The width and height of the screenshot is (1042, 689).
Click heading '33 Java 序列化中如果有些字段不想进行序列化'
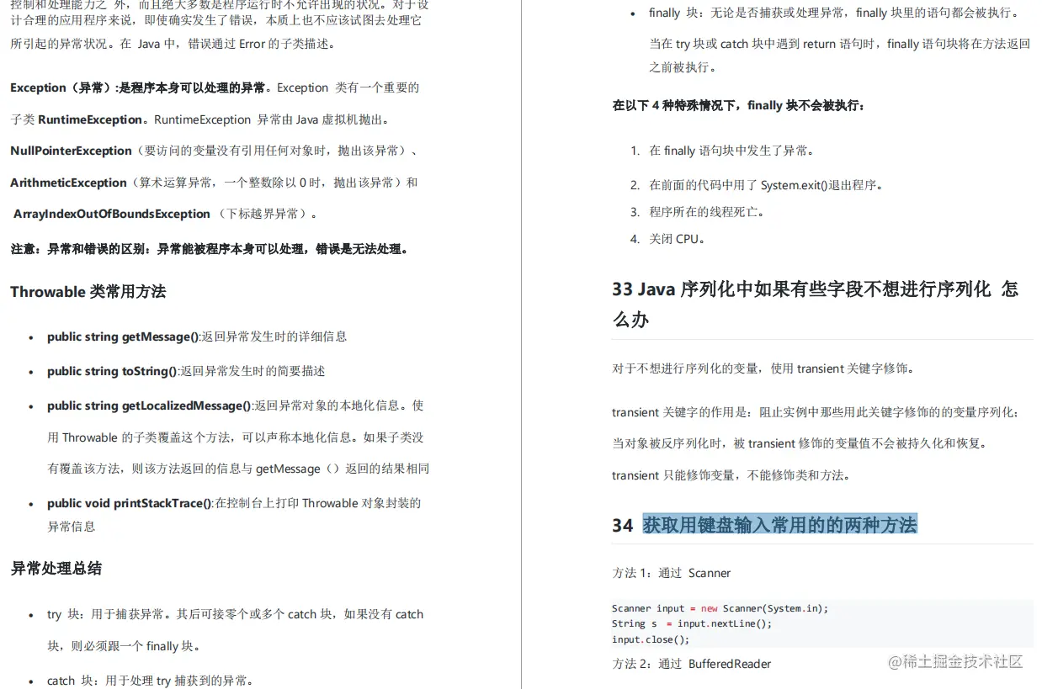(815, 289)
